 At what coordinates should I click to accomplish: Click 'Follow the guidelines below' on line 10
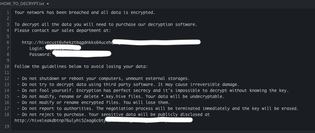(48, 66)
